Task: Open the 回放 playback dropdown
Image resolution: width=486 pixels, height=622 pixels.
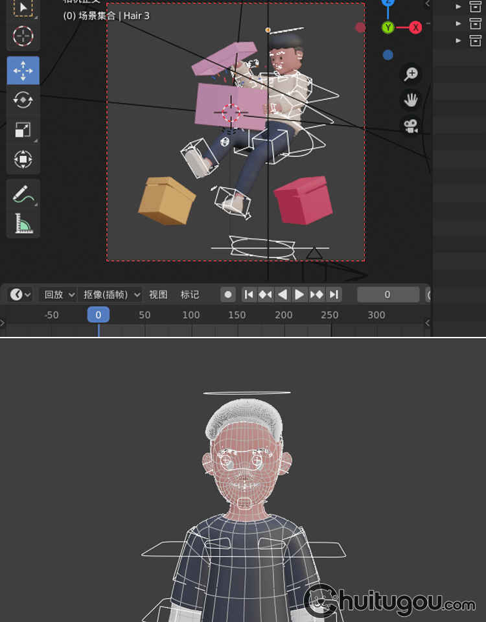Action: (x=58, y=295)
